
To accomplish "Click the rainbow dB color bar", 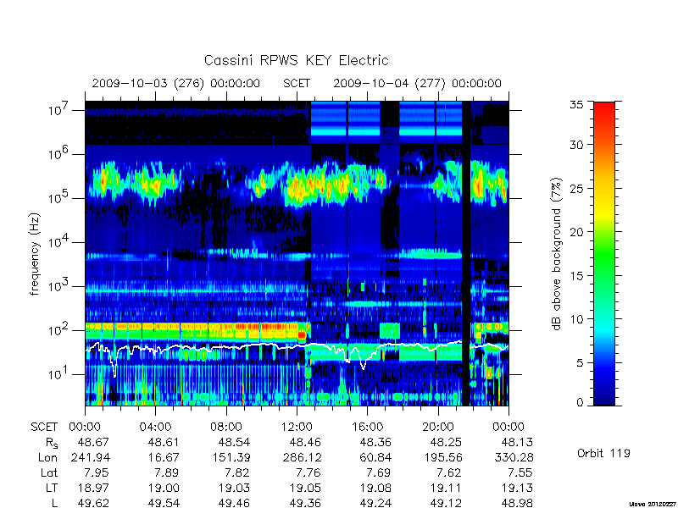I will tap(604, 253).
